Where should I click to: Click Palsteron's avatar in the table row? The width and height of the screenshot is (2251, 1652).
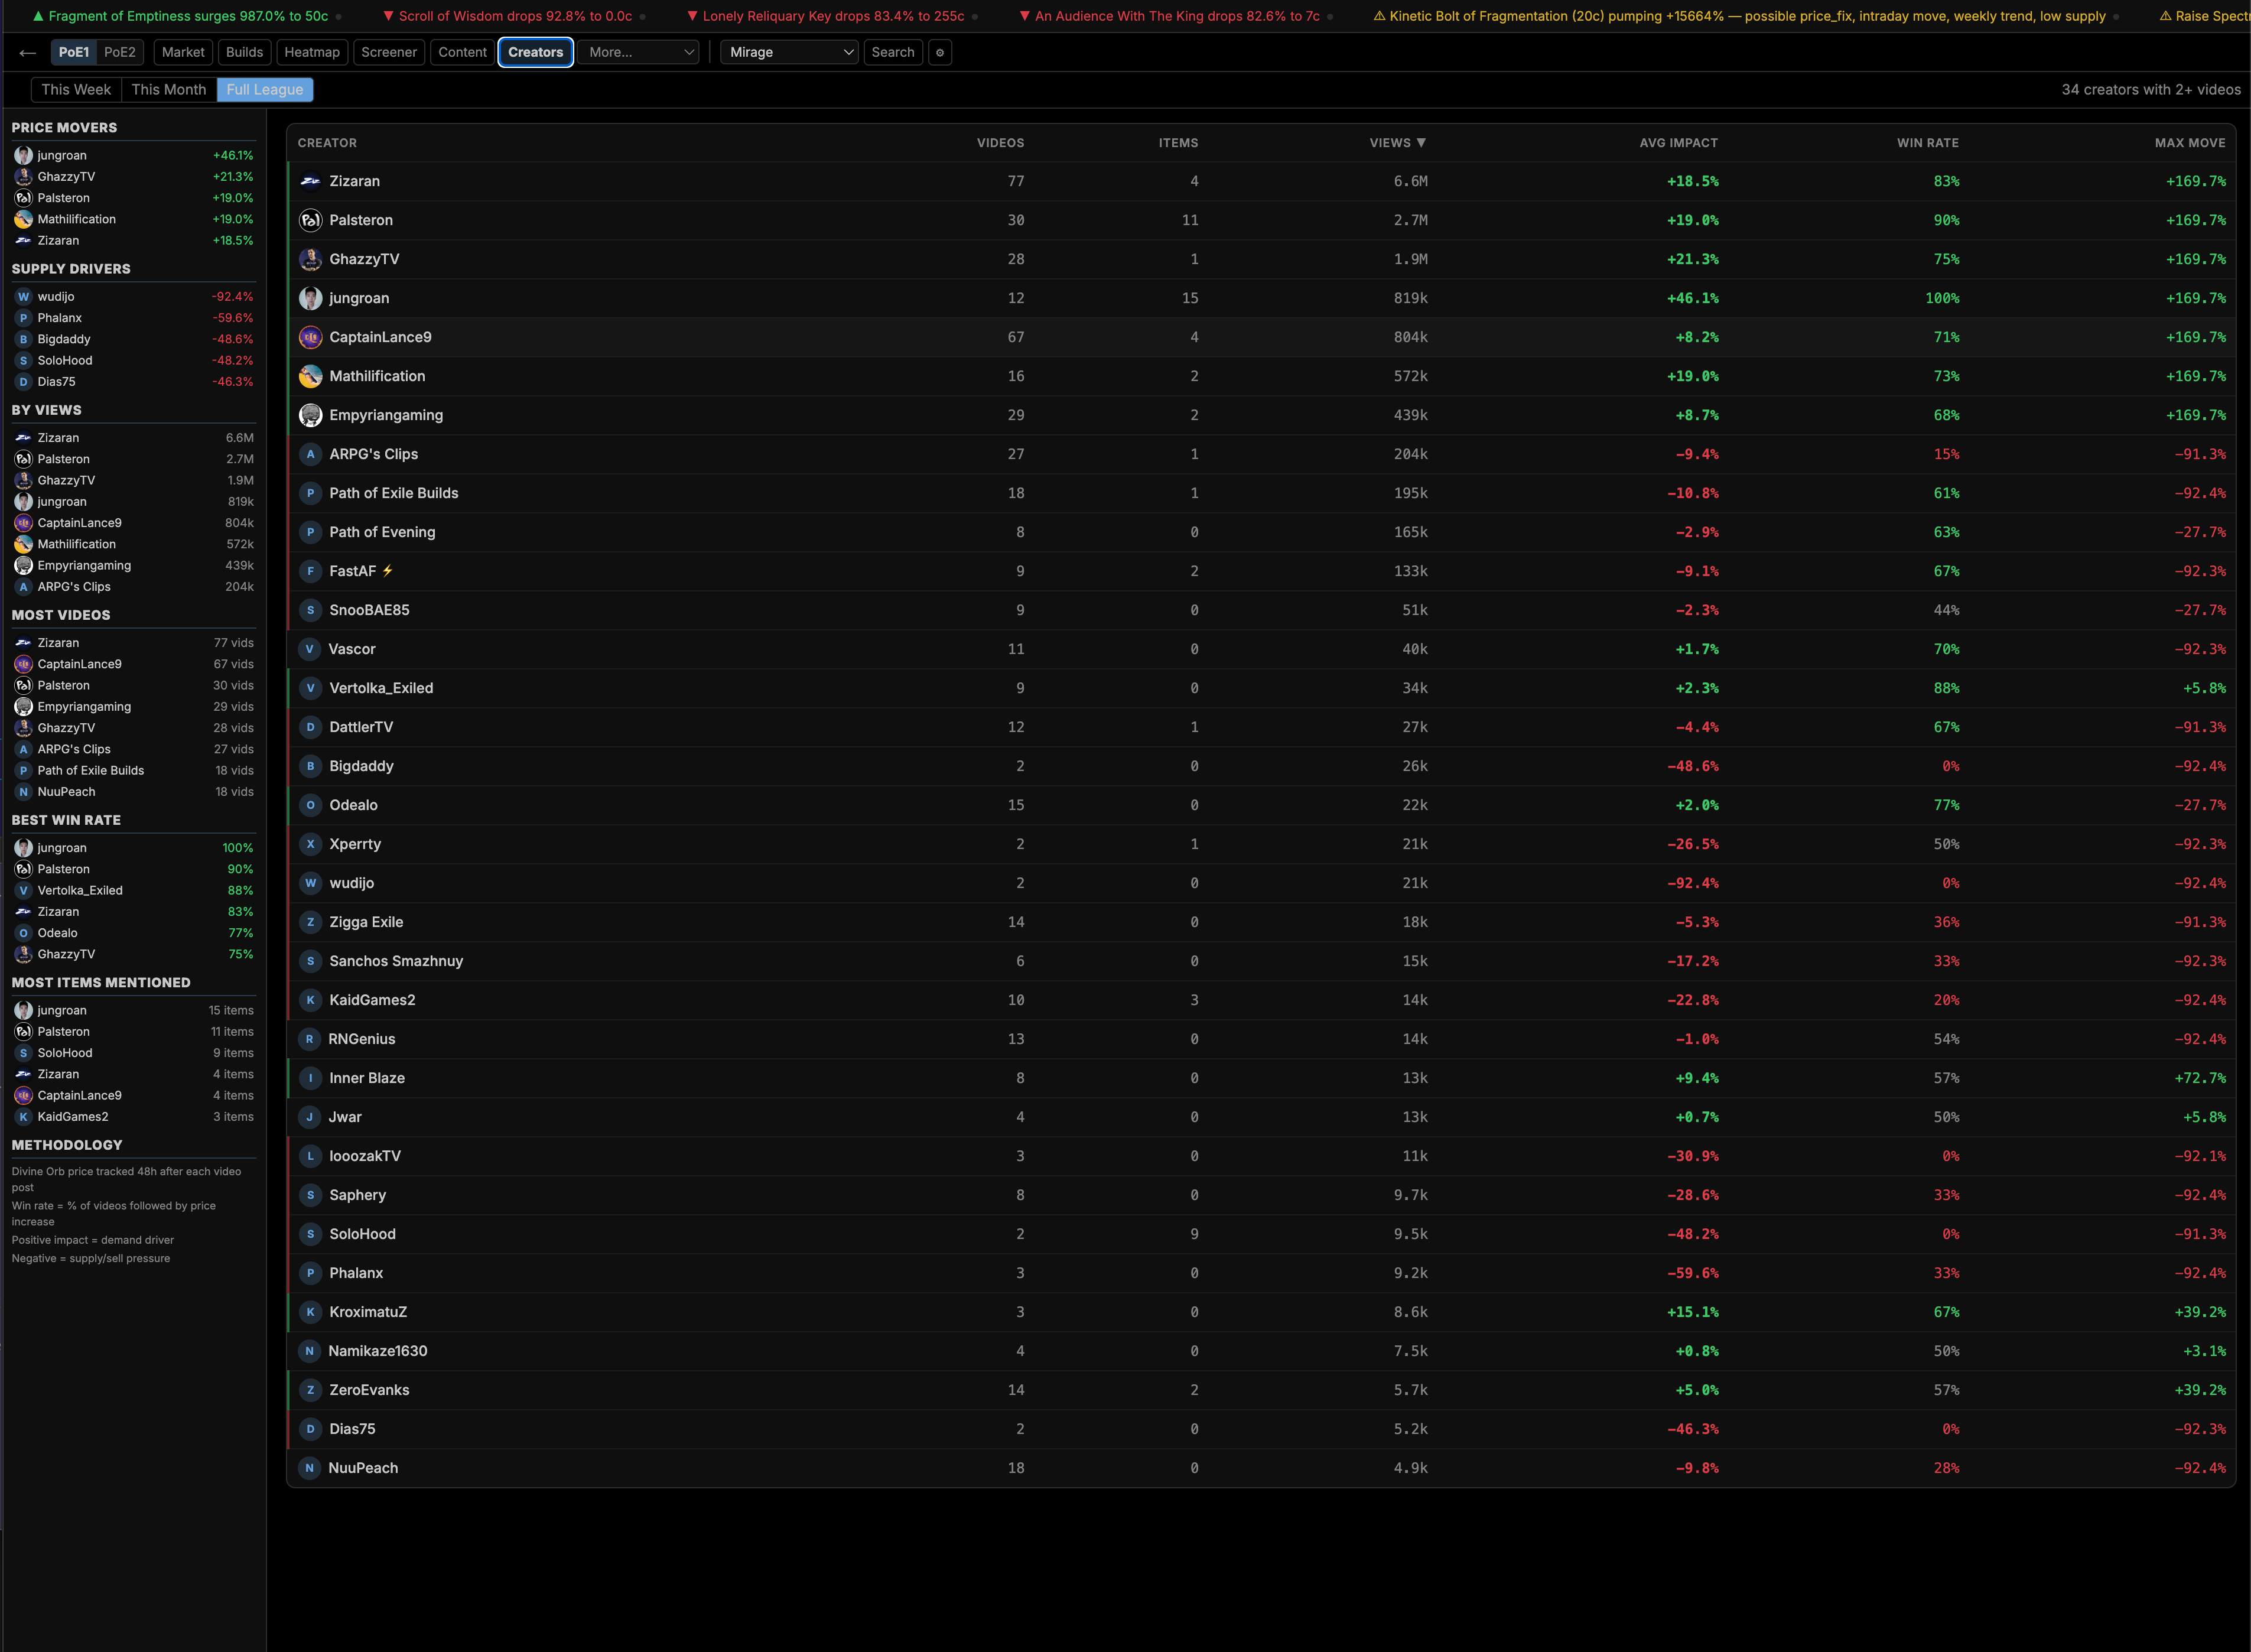pos(310,220)
